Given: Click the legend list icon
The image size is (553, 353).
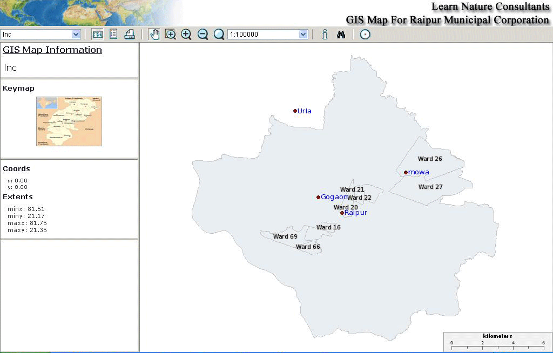Looking at the screenshot, I should [113, 34].
